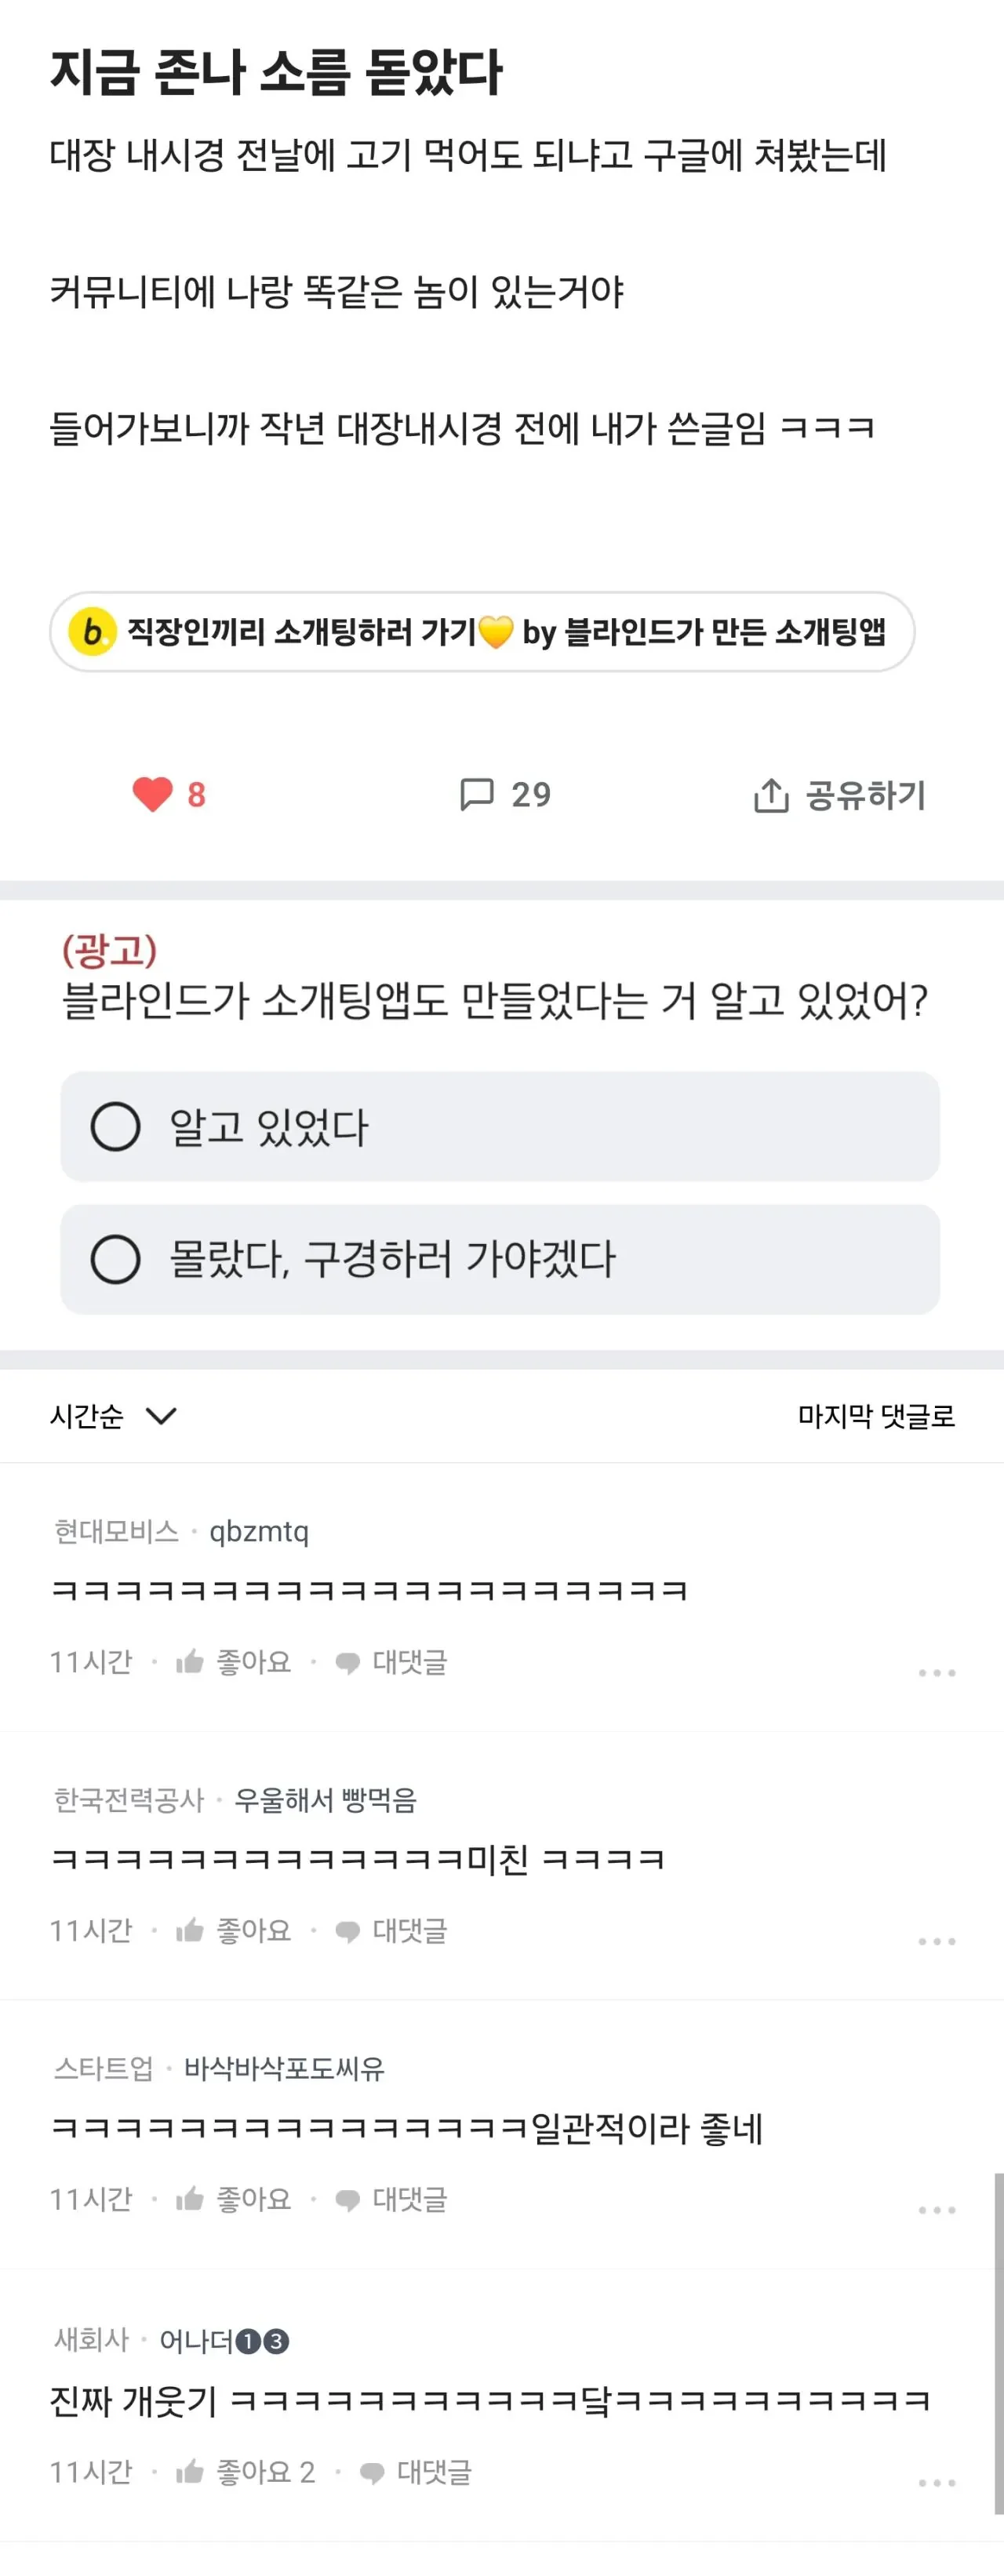1004x2576 pixels.
Task: Tap the post title '지금 존나 소름 돋았다'
Action: click(276, 73)
